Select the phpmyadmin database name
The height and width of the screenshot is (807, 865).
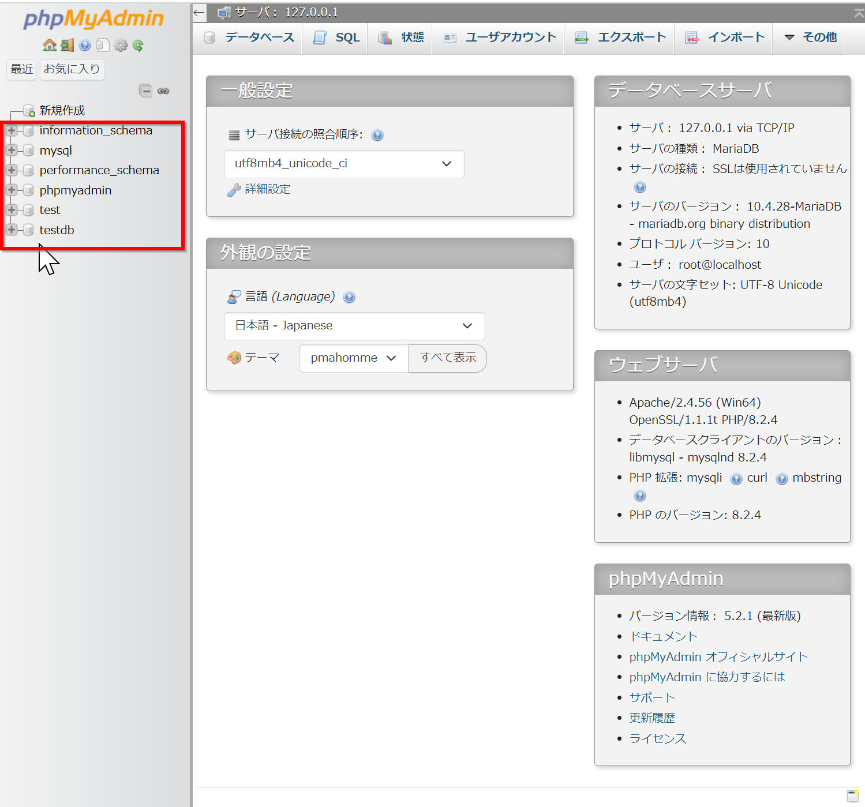[76, 190]
